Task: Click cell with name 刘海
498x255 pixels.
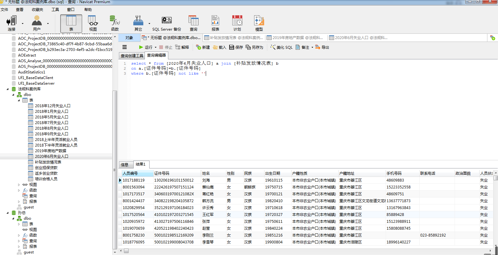Action: [x=213, y=180]
